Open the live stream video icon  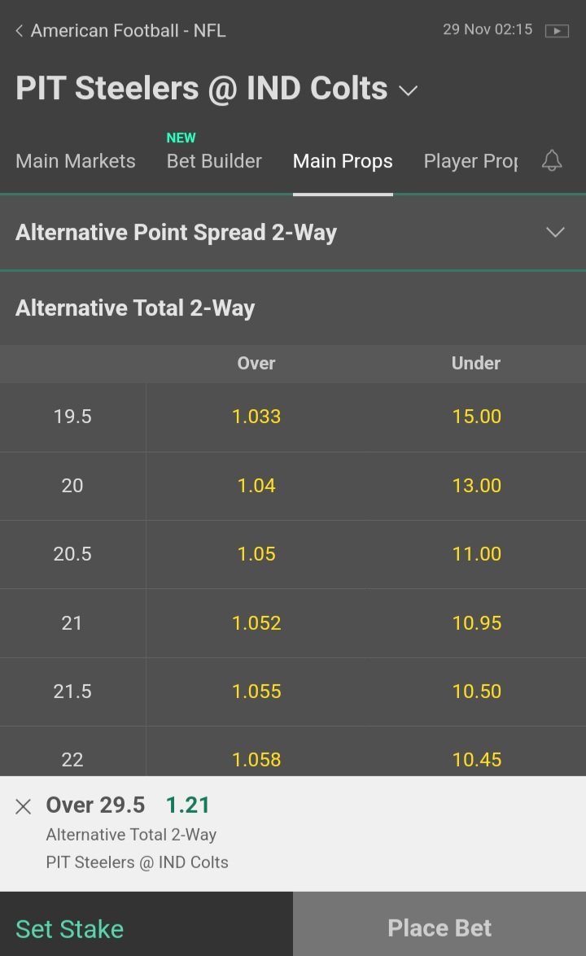pos(557,30)
